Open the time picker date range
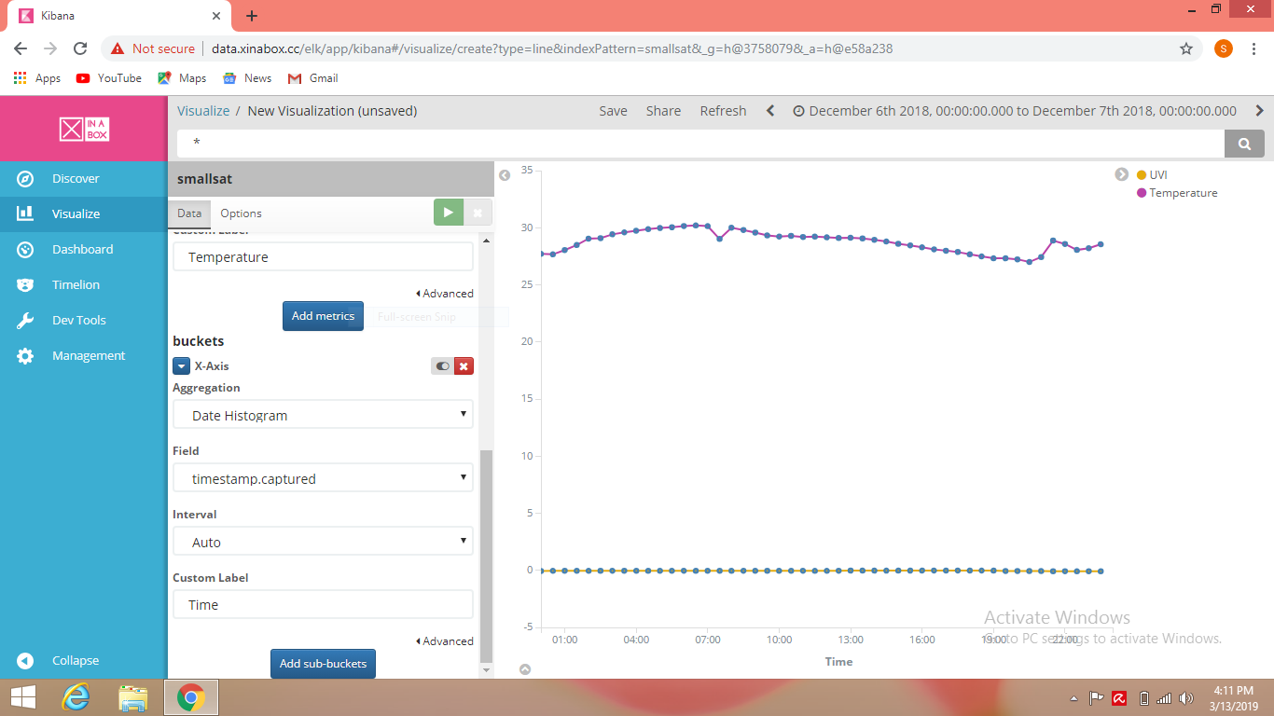The height and width of the screenshot is (716, 1274). [1015, 111]
